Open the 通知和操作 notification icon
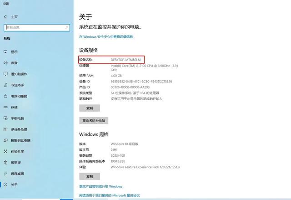Screen dimensions: 291x200 tap(5, 74)
